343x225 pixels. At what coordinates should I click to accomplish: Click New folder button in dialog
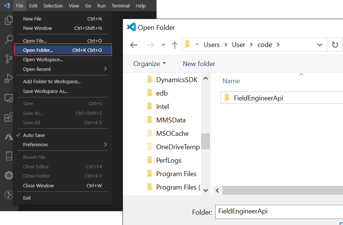[199, 64]
